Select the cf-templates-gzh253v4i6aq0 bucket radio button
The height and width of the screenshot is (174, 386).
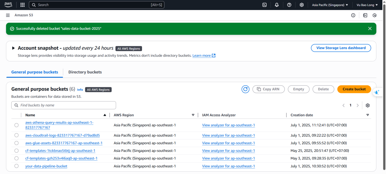[16, 158]
